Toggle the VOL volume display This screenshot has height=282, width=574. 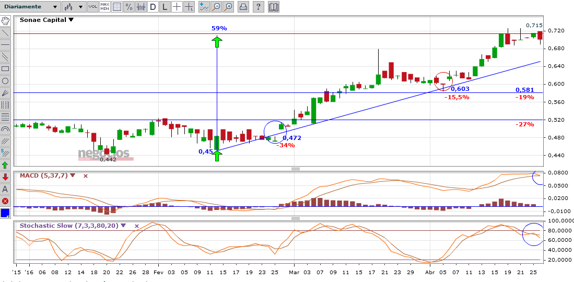click(x=92, y=7)
